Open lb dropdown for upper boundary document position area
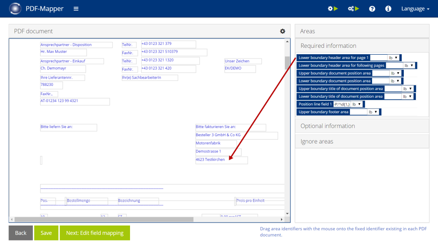Image resolution: width=438 pixels, height=246 pixels. click(x=395, y=73)
